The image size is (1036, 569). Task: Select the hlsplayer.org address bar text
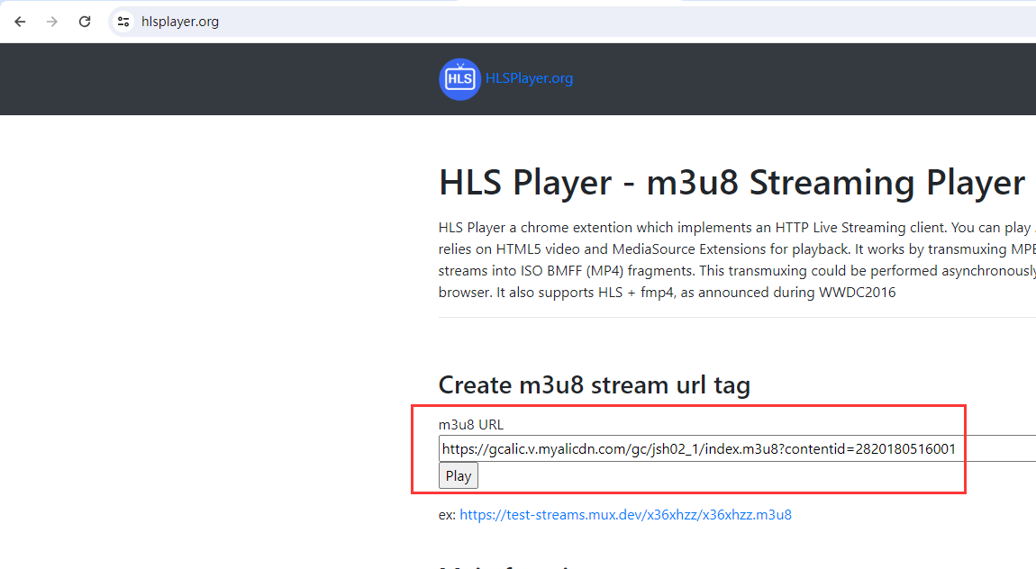pos(179,22)
